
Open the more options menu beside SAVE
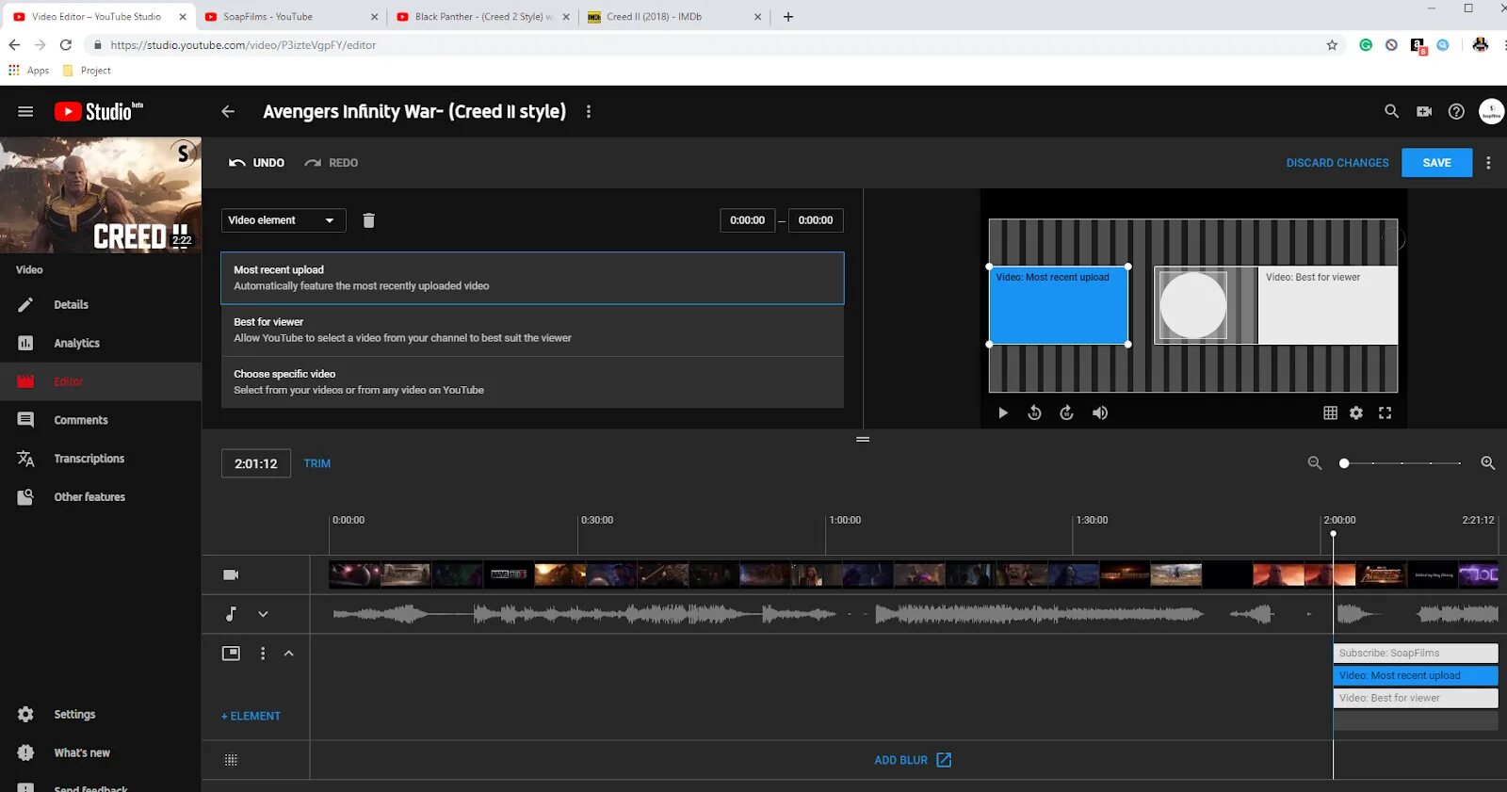pos(1488,163)
